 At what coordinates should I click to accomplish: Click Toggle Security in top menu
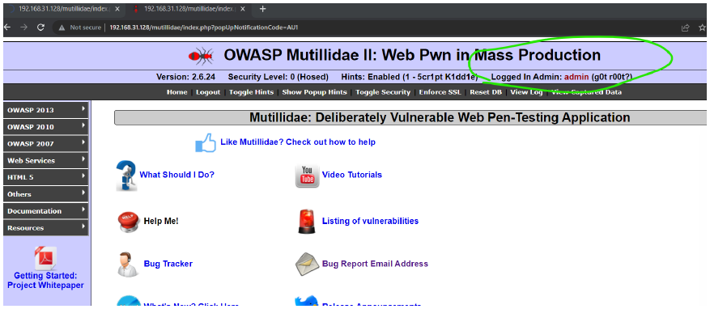[x=383, y=92]
